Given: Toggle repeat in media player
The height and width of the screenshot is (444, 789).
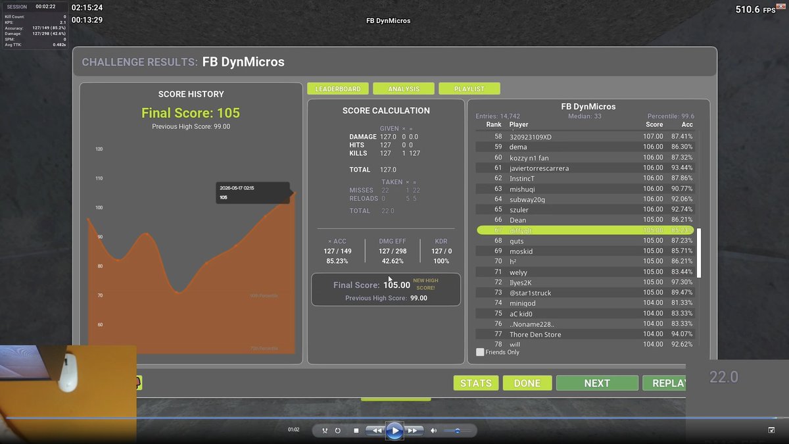Looking at the screenshot, I should [337, 430].
